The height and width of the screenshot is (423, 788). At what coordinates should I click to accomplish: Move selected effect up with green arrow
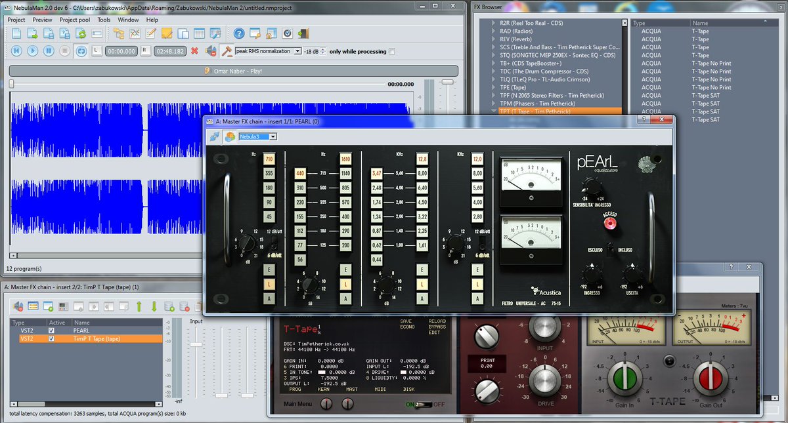(x=139, y=306)
